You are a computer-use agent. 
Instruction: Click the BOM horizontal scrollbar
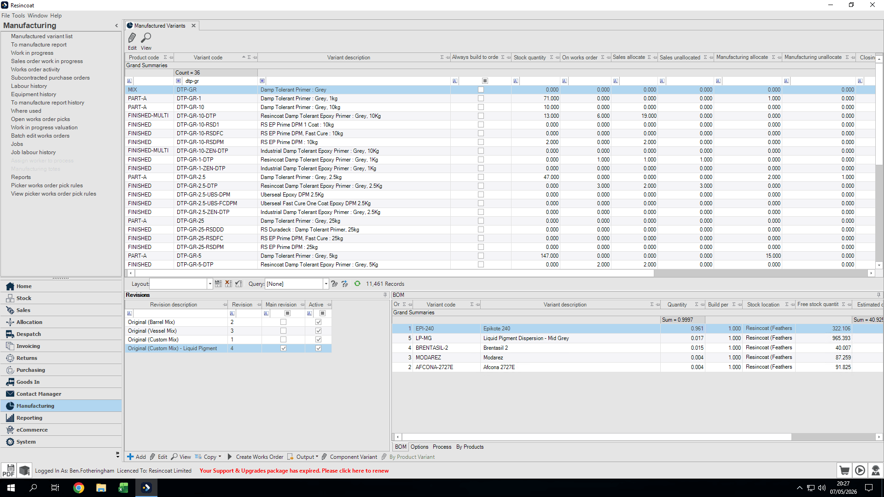[x=597, y=437]
